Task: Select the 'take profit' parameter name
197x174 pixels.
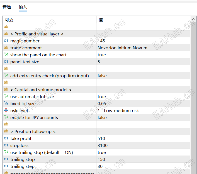Action: [x=21, y=138]
